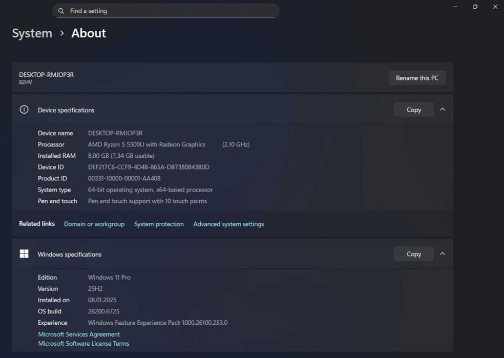
Task: Click the Device ID label
Action: coord(51,167)
